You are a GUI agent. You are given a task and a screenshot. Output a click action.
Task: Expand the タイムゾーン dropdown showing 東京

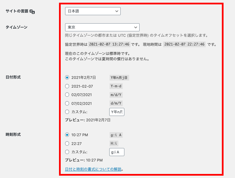tap(102, 27)
